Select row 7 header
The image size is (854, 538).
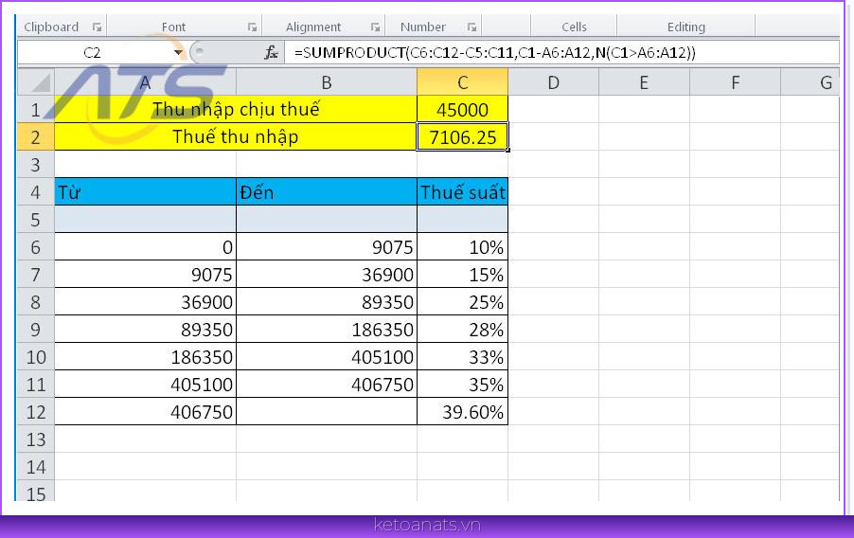(36, 274)
